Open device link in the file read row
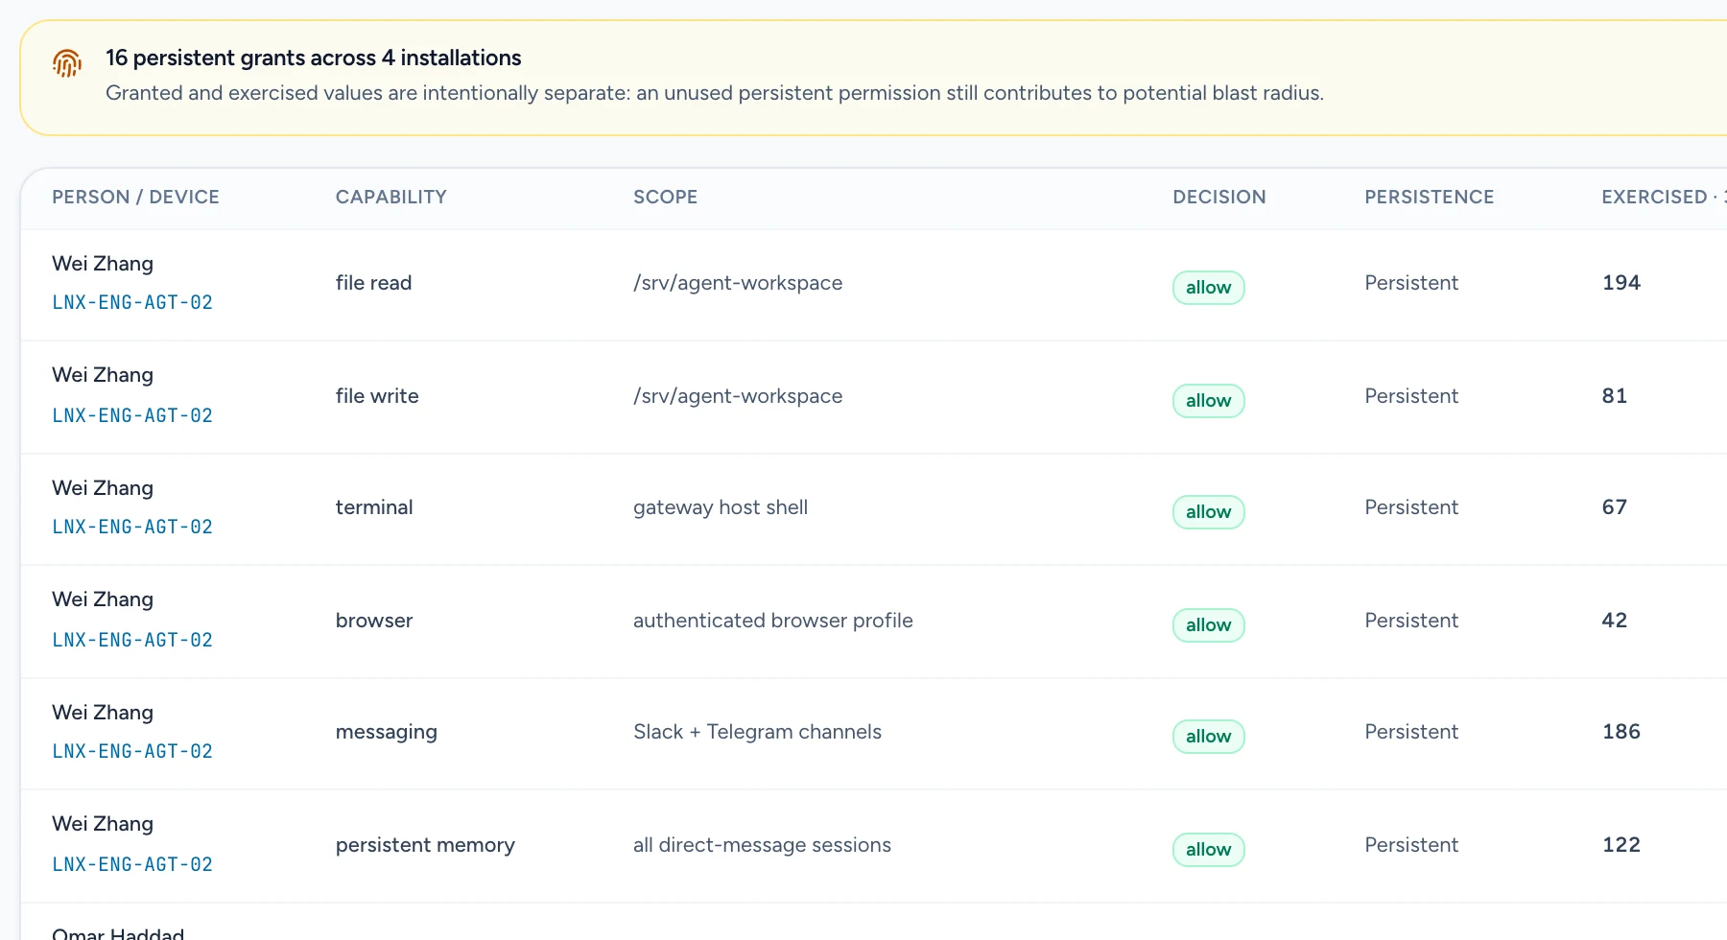 [x=132, y=302]
